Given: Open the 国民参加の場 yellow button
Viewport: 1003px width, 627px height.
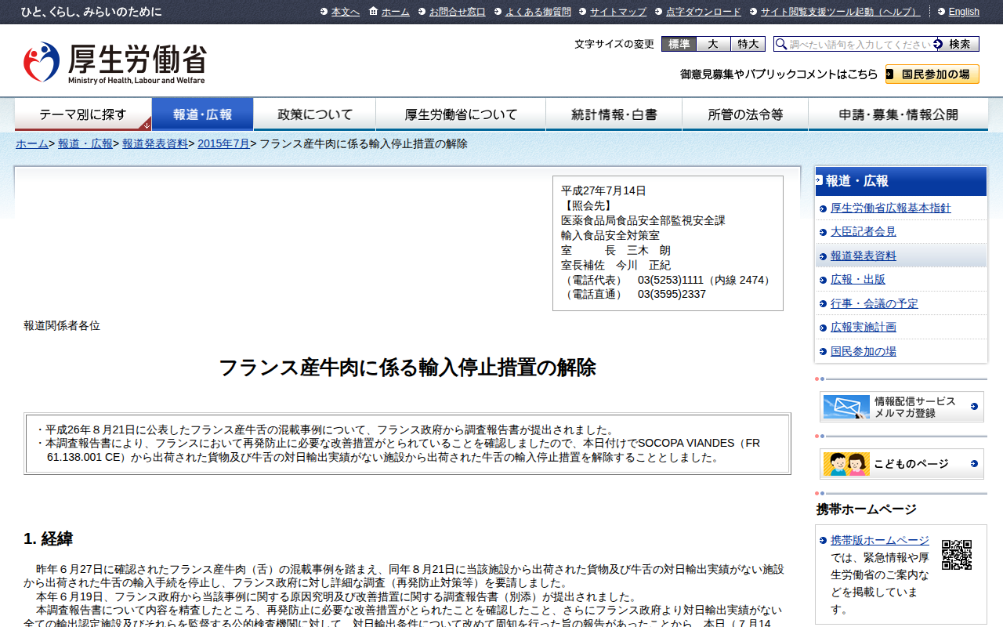Looking at the screenshot, I should pyautogui.click(x=932, y=74).
